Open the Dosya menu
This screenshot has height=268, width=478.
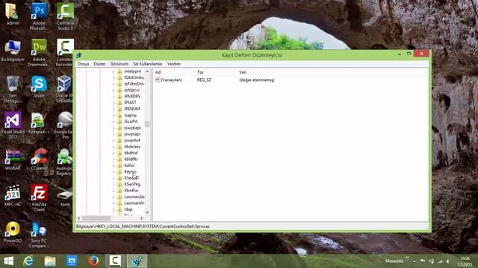point(83,64)
